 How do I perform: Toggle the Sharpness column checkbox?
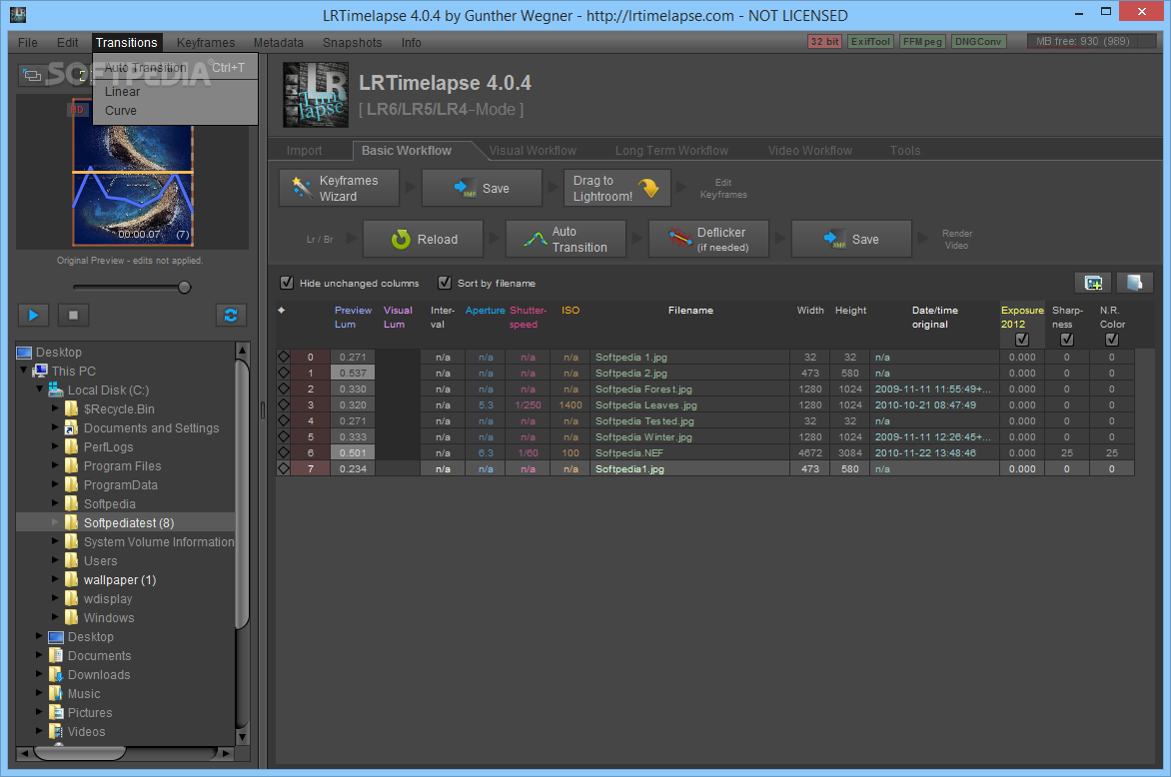click(1067, 339)
